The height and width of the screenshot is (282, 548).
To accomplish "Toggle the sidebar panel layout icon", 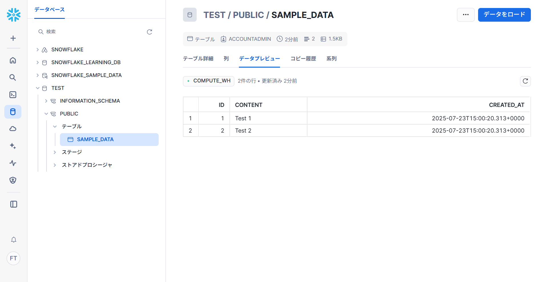I will pyautogui.click(x=13, y=204).
